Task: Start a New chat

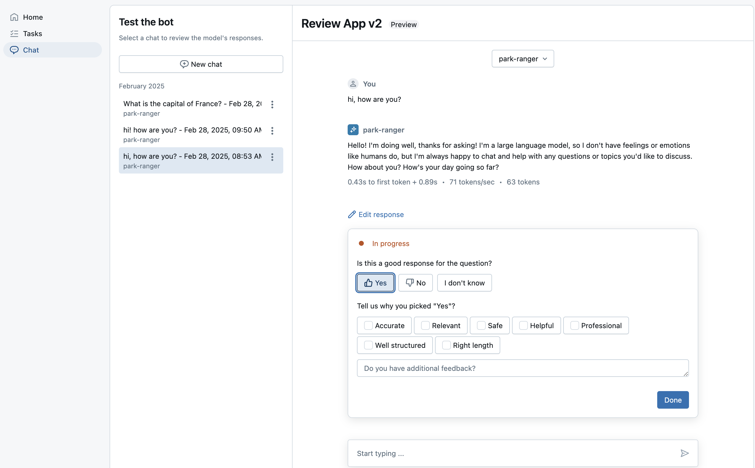Action: coord(201,64)
